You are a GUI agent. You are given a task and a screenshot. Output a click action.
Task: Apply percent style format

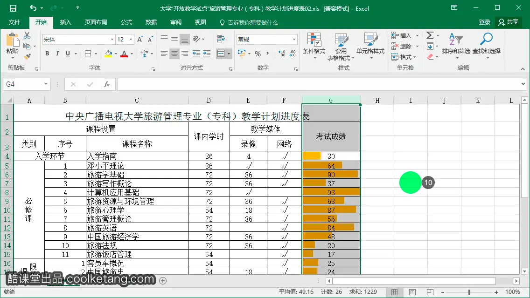(x=258, y=54)
